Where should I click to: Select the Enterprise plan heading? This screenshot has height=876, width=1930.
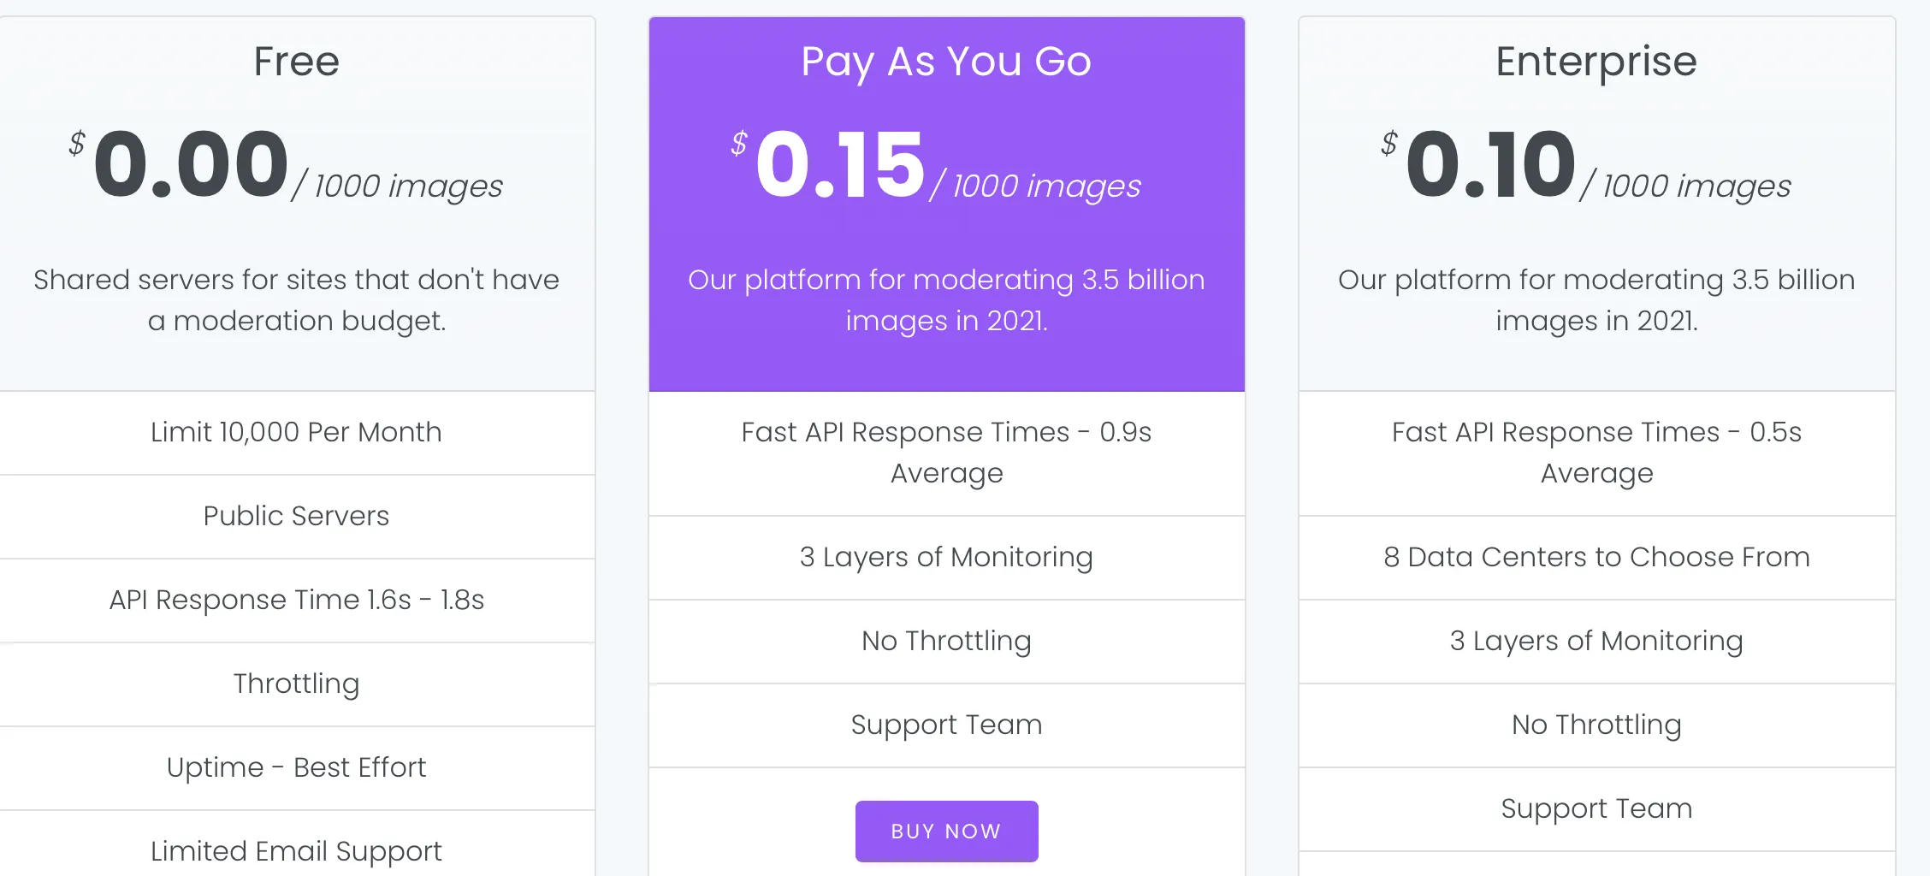click(1596, 62)
